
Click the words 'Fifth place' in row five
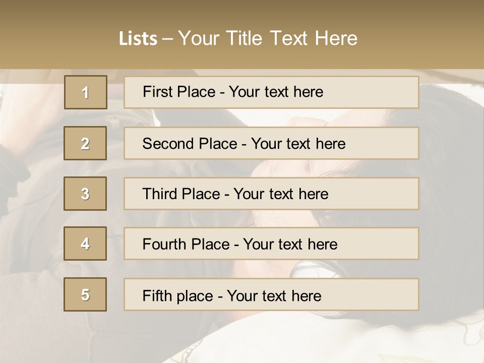click(x=177, y=296)
